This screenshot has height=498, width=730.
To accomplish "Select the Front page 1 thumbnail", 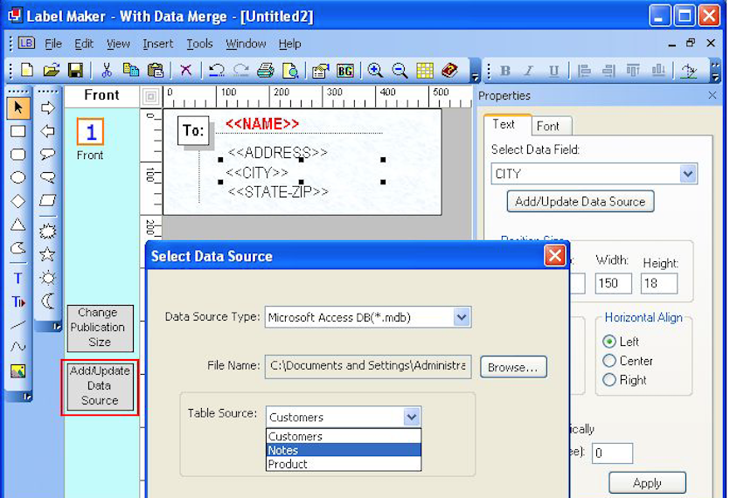I will (90, 132).
